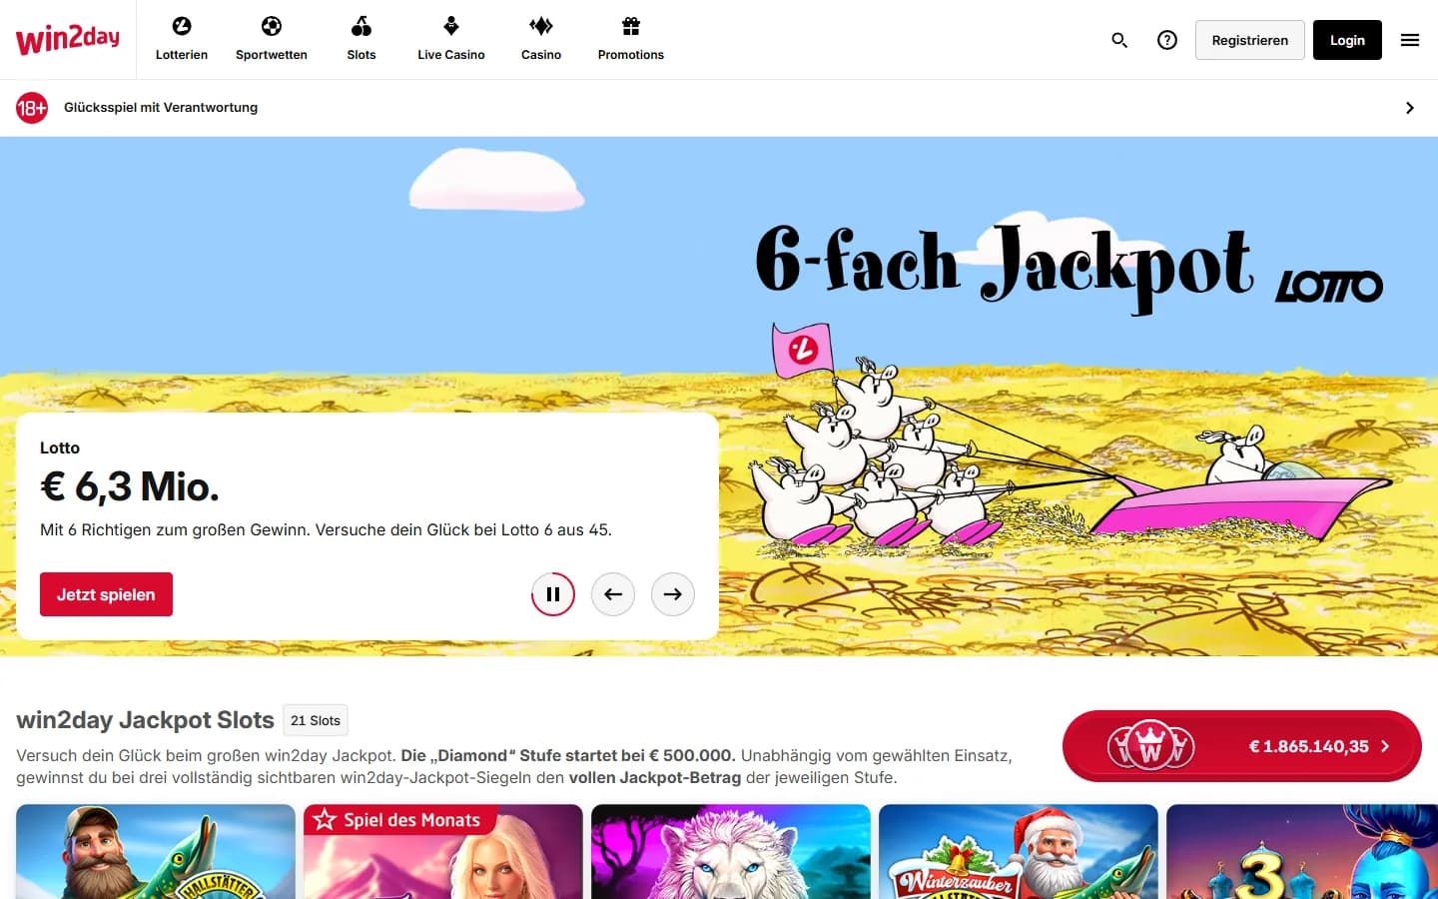Screen dimensions: 1438x899
Task: Click the 18+ responsibility badge
Action: click(x=32, y=108)
